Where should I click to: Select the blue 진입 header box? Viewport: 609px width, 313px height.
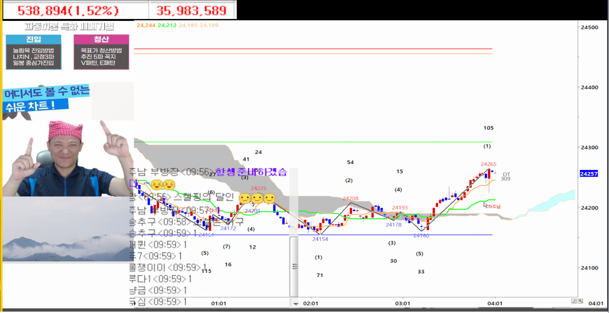pos(33,39)
